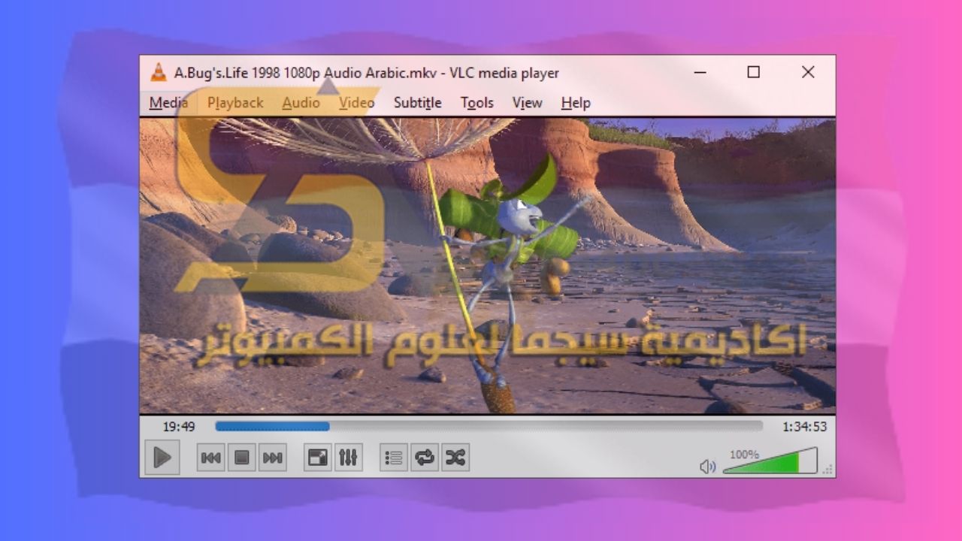The image size is (962, 541).
Task: Mute audio via the speaker icon
Action: [x=708, y=467]
